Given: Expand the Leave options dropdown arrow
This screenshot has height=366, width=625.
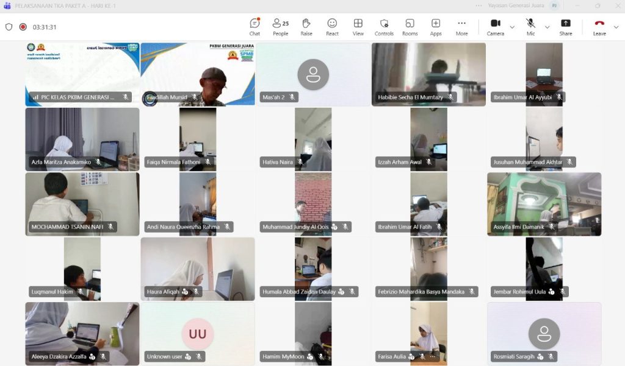Looking at the screenshot, I should point(616,27).
